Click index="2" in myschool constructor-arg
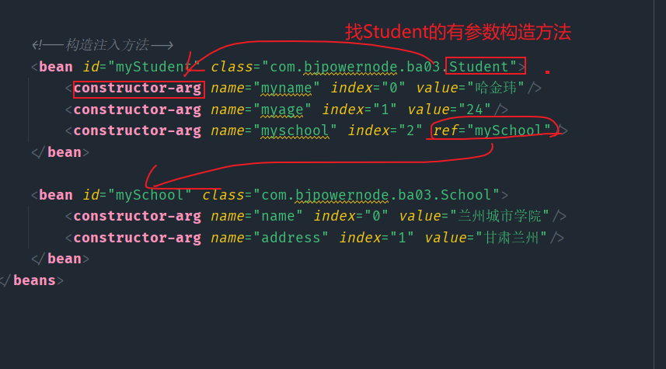The height and width of the screenshot is (369, 666). [x=385, y=131]
